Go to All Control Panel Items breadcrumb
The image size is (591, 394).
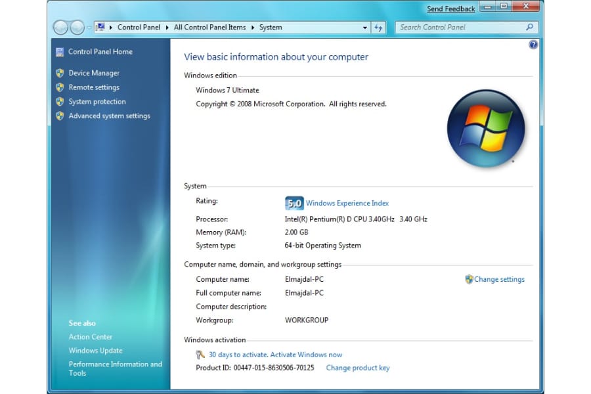(209, 28)
